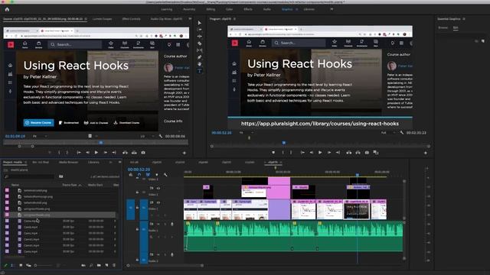Mark In point in the Source monitor

point(59,153)
